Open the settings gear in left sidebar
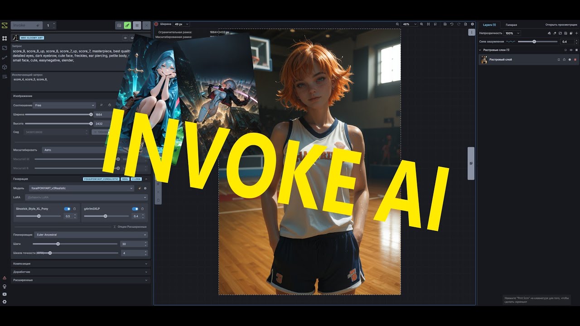Viewport: 580px width, 326px height. pyautogui.click(x=5, y=302)
